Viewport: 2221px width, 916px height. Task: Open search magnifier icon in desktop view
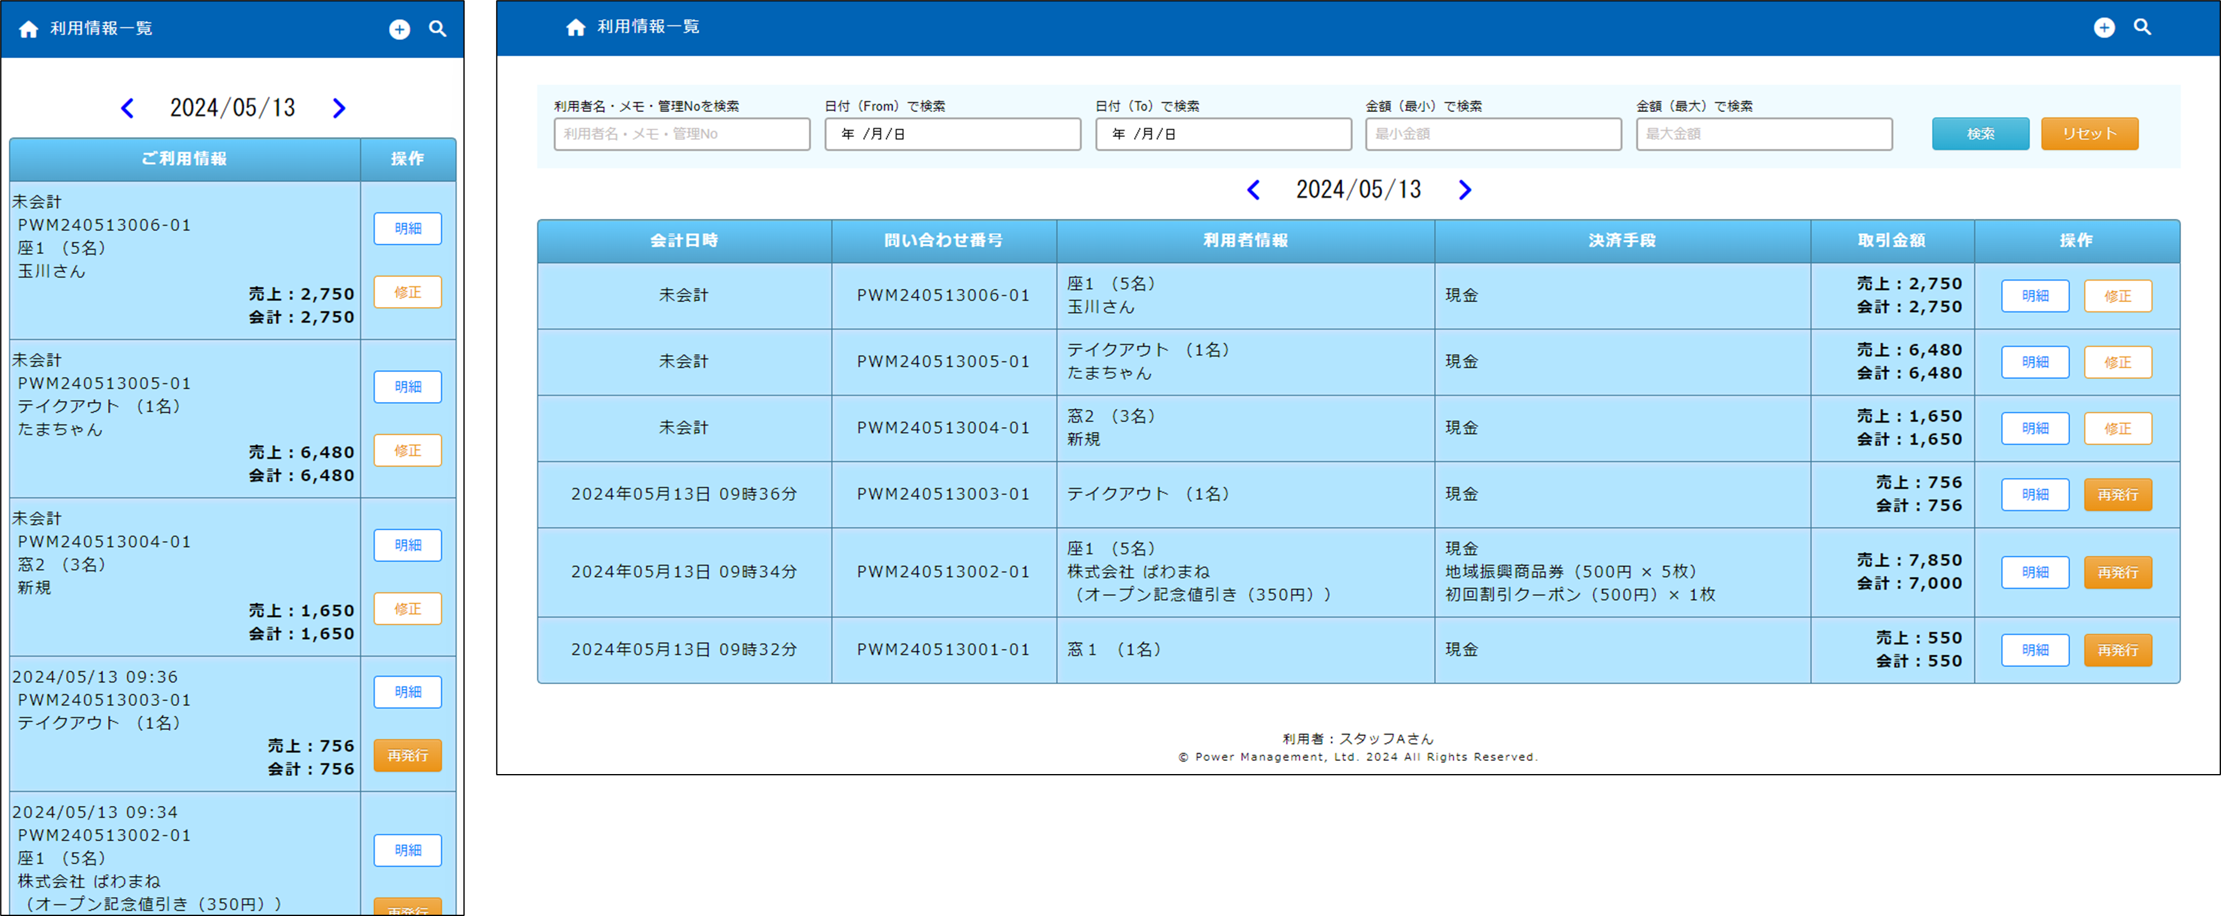coord(2143,28)
